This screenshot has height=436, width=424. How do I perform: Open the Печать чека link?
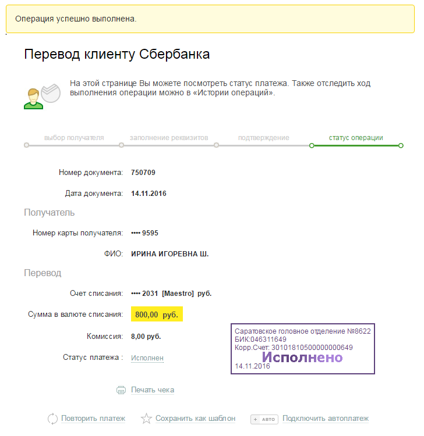(x=153, y=390)
